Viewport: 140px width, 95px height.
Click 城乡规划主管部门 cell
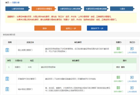coord(30,89)
